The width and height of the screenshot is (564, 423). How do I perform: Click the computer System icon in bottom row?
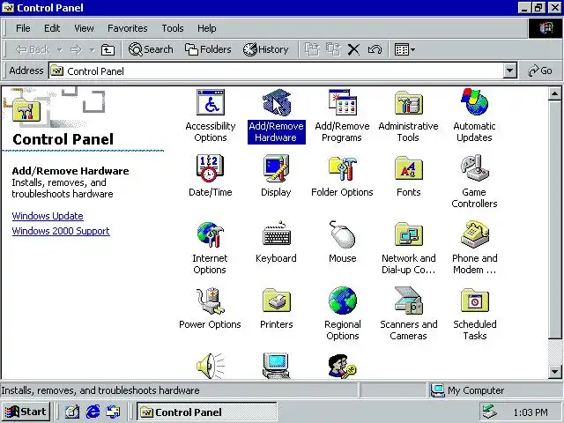[x=276, y=366]
